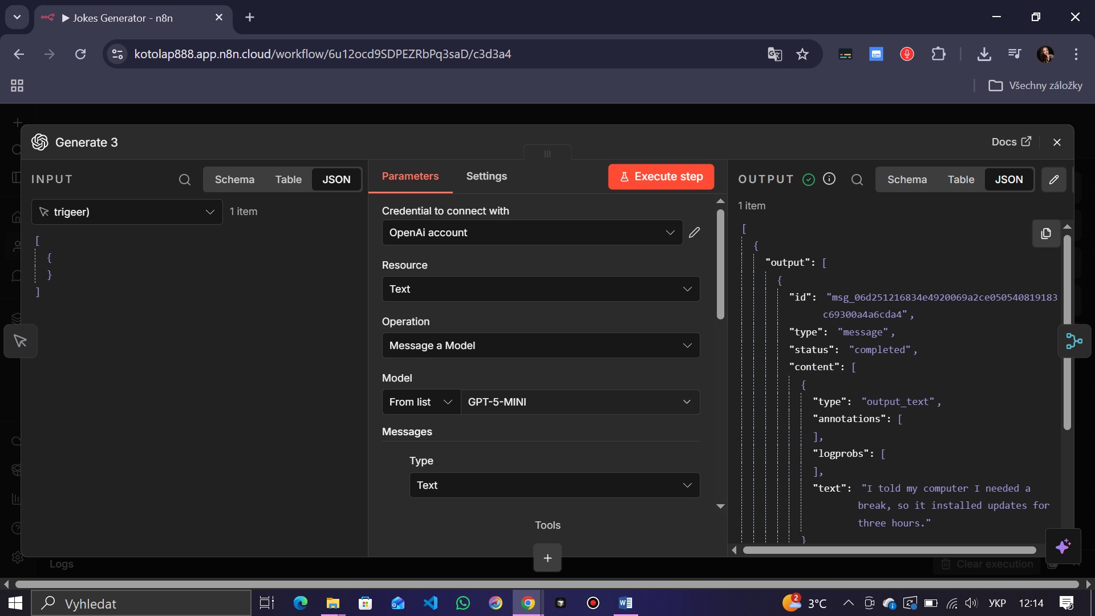This screenshot has width=1095, height=616.
Task: Open the Windows Start menu
Action: (x=15, y=603)
